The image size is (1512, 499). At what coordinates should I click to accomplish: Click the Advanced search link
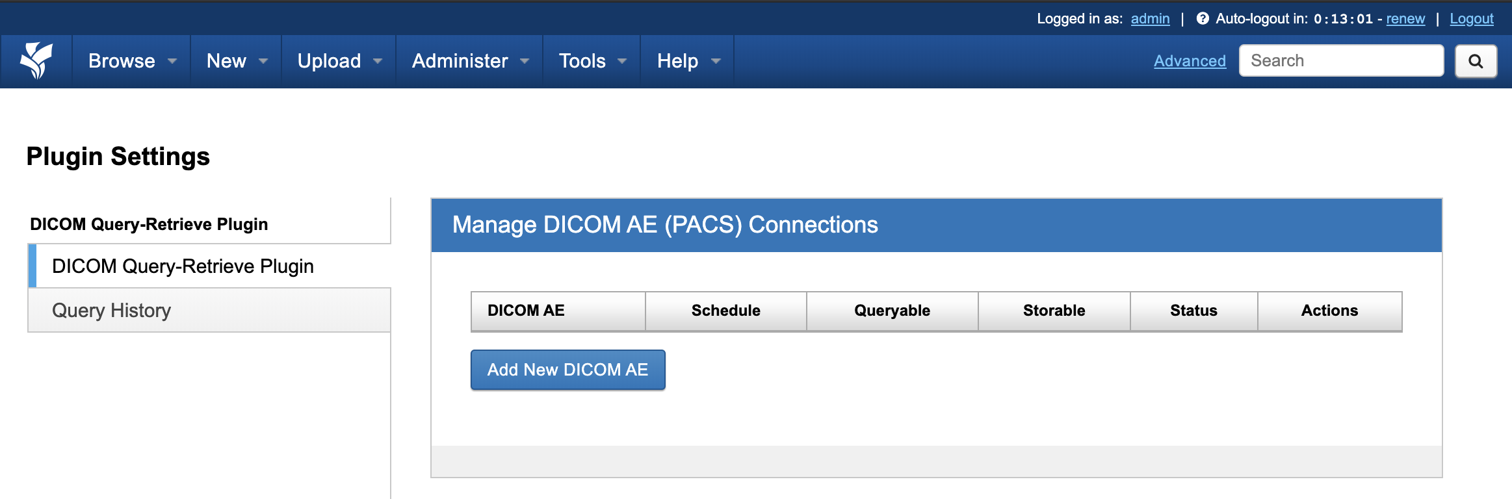click(x=1190, y=61)
